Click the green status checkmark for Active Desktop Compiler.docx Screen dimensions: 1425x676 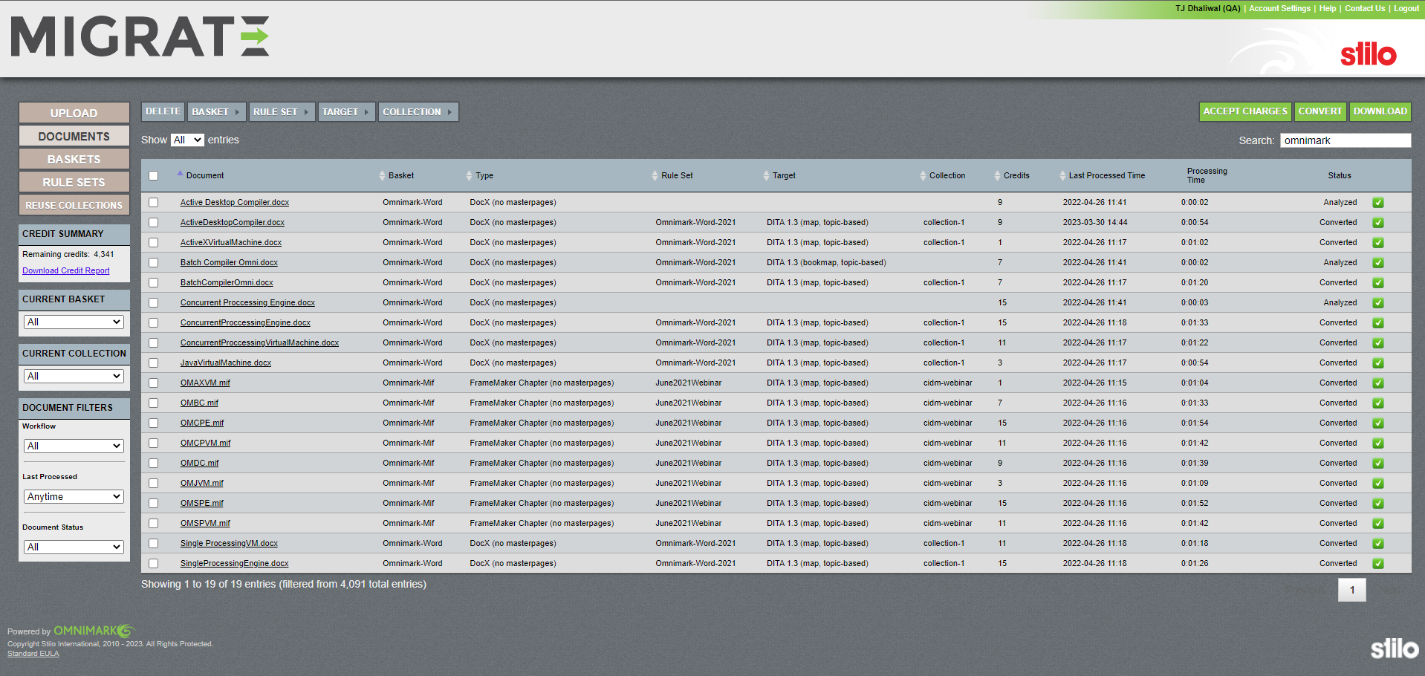(1378, 202)
